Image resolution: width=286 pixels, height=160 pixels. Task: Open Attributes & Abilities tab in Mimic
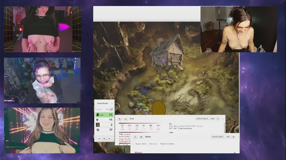click(167, 144)
